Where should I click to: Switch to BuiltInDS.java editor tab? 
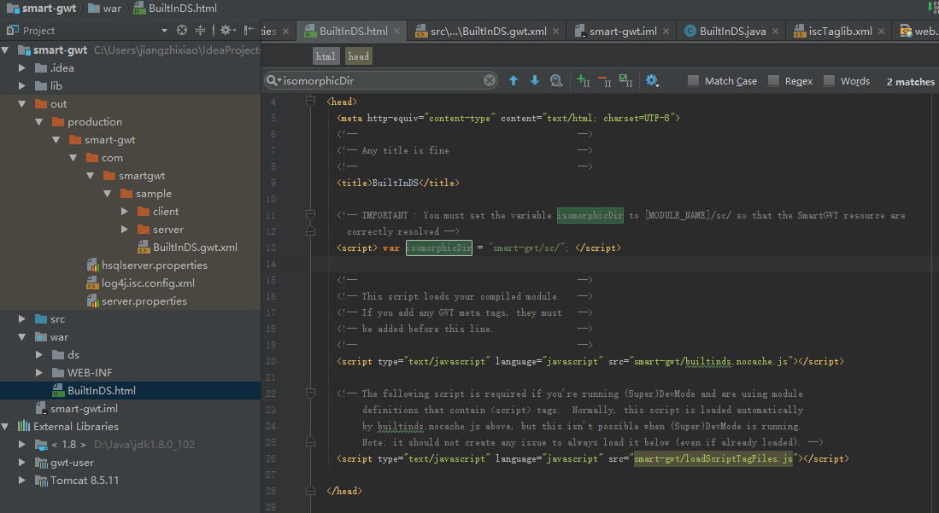pyautogui.click(x=731, y=32)
